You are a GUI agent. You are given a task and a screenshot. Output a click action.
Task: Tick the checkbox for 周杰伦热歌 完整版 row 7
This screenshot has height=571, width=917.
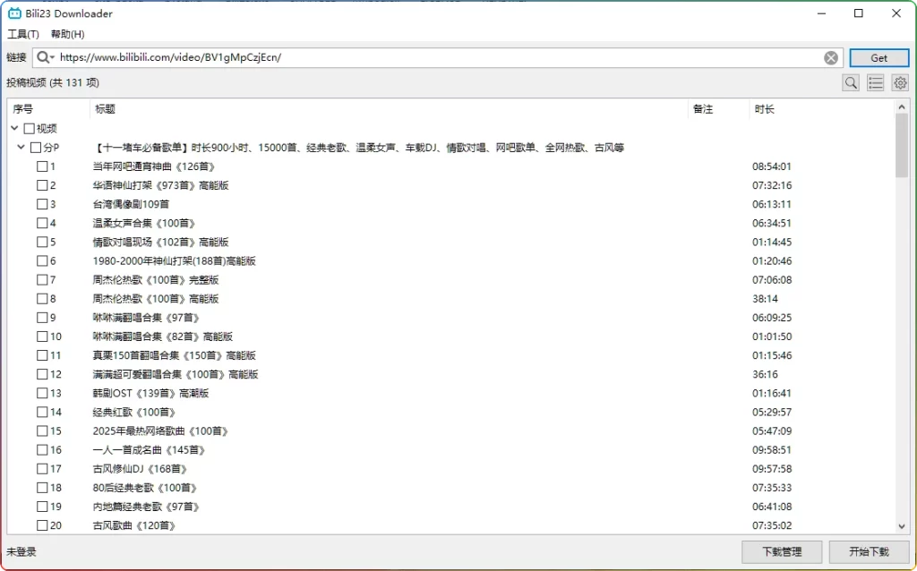tap(42, 280)
